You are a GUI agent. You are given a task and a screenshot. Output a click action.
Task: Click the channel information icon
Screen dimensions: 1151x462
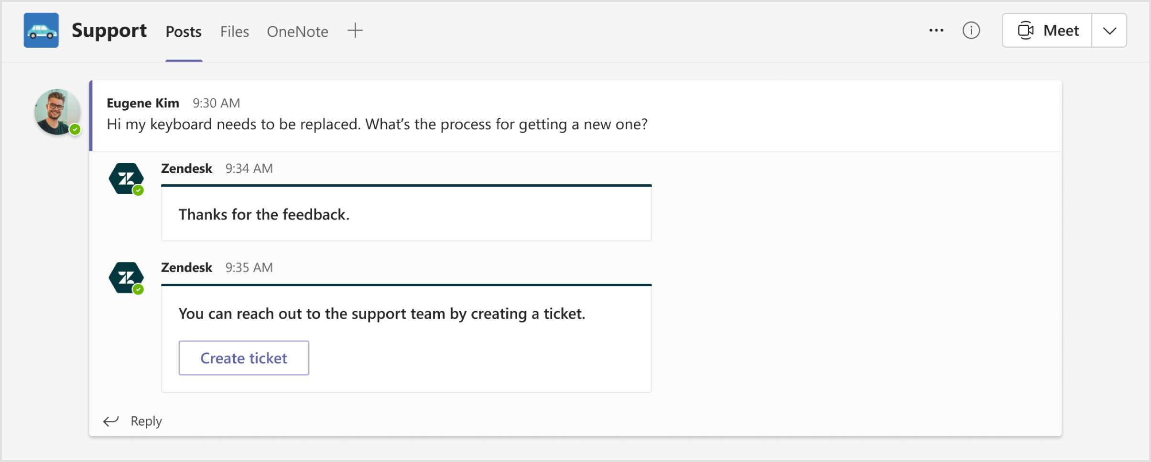(971, 30)
